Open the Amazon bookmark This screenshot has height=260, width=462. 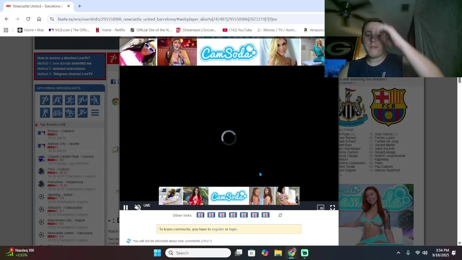tap(313, 30)
